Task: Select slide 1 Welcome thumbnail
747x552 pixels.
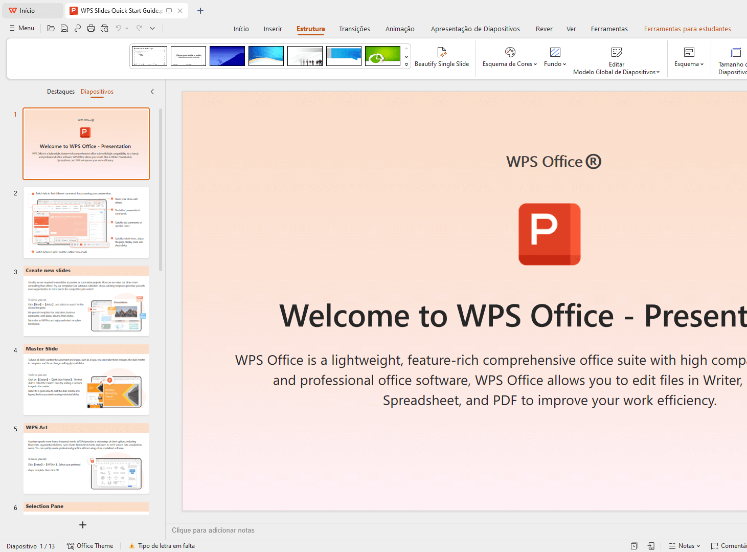Action: pos(86,144)
